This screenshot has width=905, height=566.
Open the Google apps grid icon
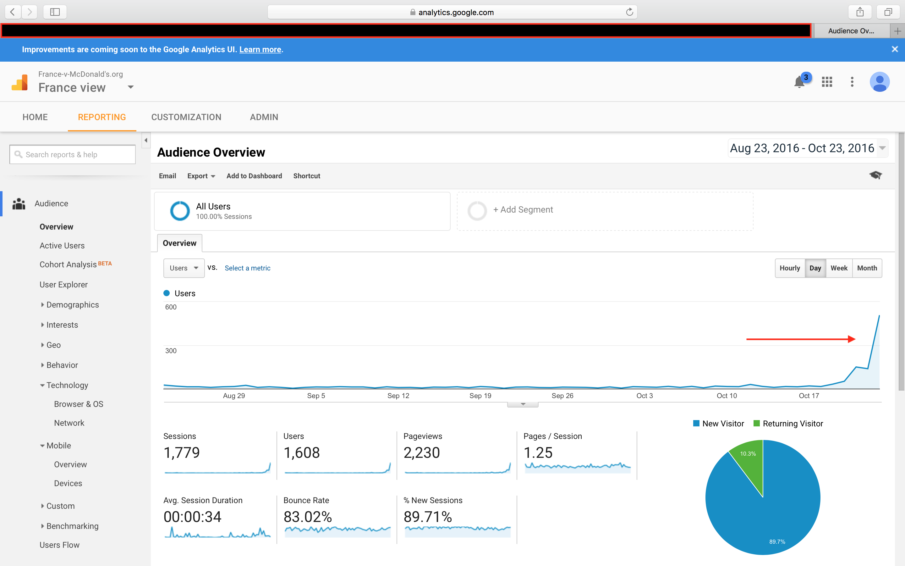(827, 82)
